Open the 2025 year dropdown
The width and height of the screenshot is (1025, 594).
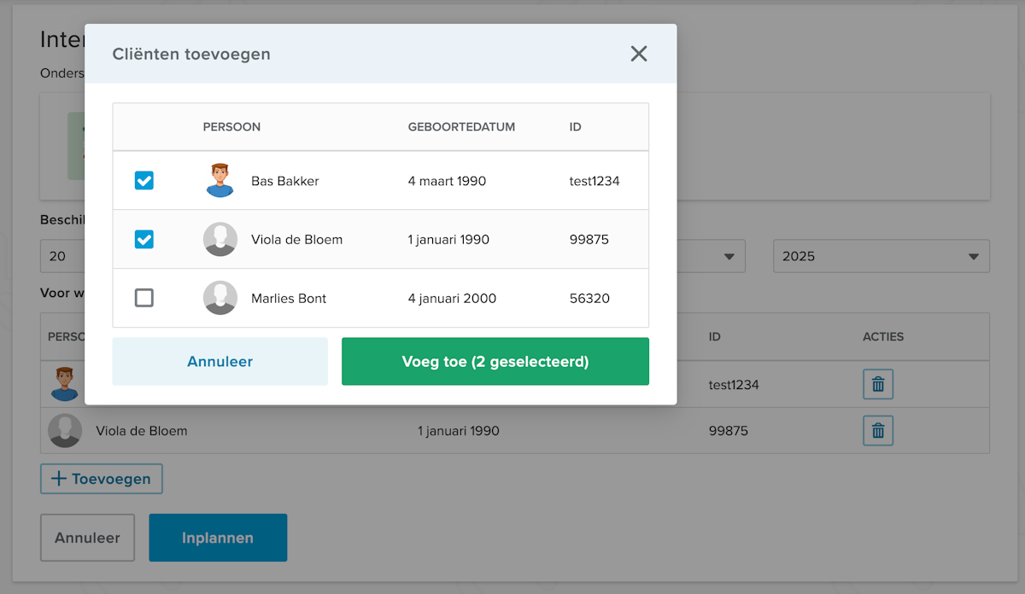881,257
